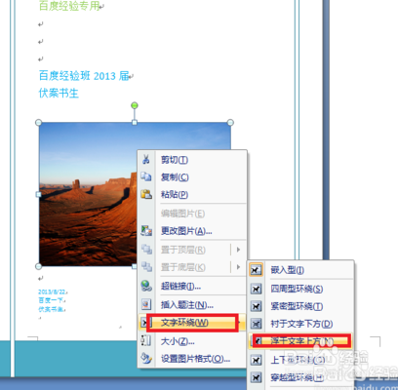
Task: Click the picture's left-middle sizing handle
Action: tap(38, 194)
